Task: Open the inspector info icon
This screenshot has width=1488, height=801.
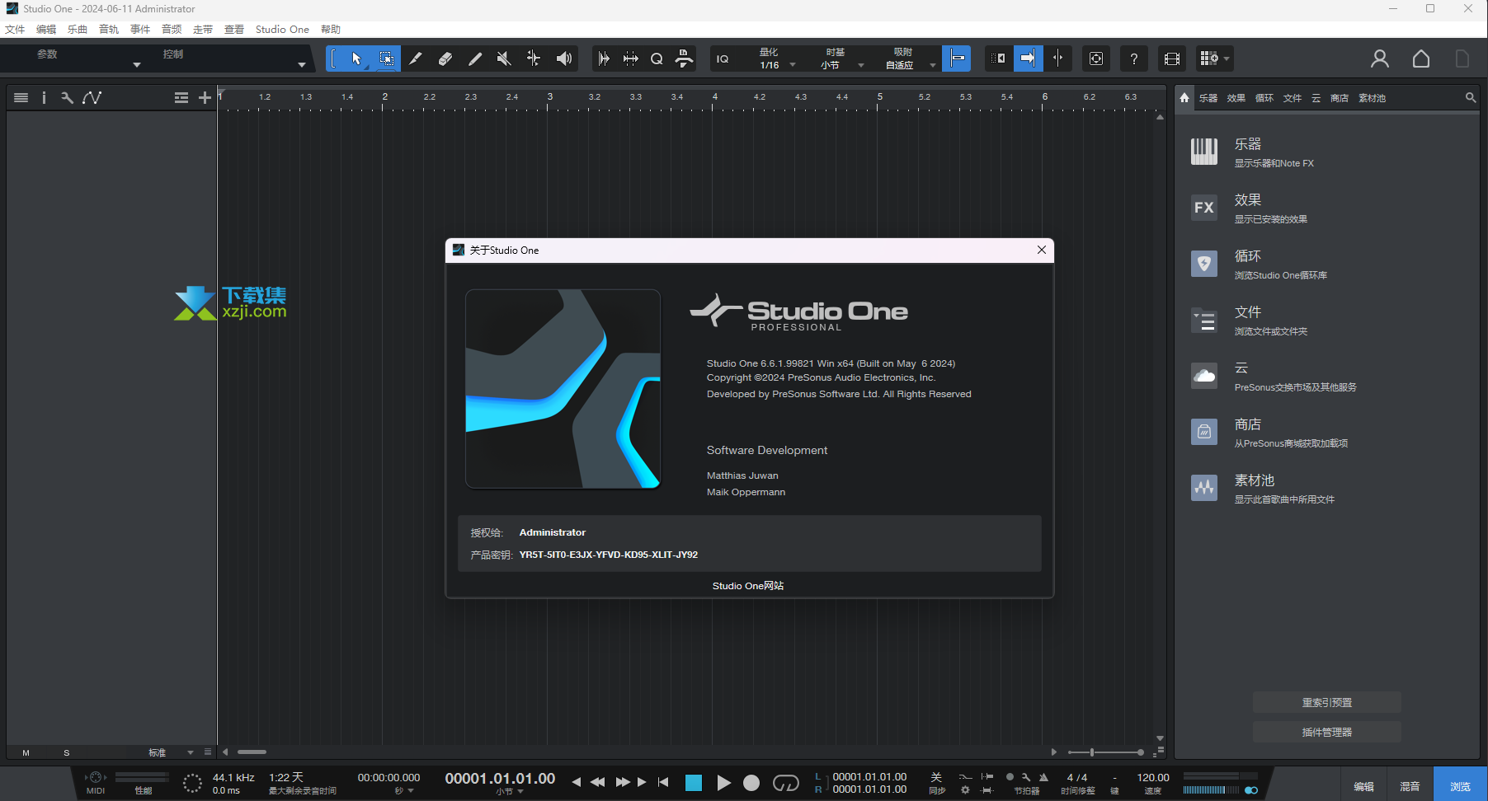Action: coord(44,97)
